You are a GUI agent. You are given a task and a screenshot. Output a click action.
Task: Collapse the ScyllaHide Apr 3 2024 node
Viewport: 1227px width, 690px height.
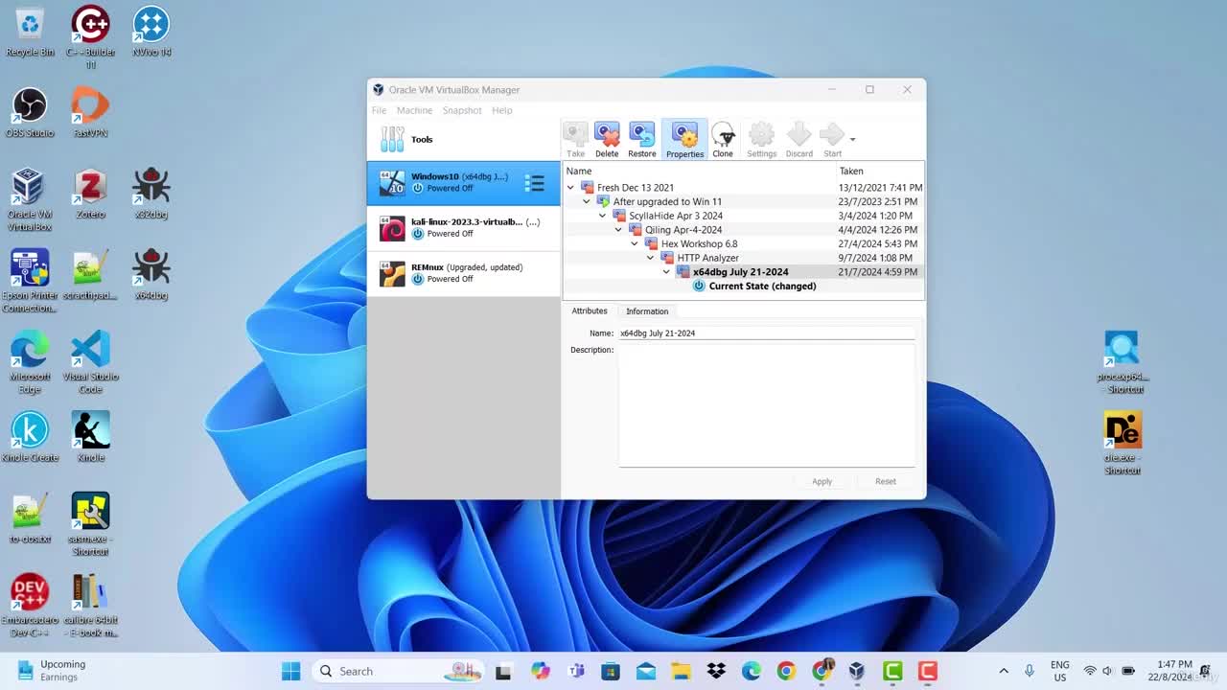tap(603, 216)
